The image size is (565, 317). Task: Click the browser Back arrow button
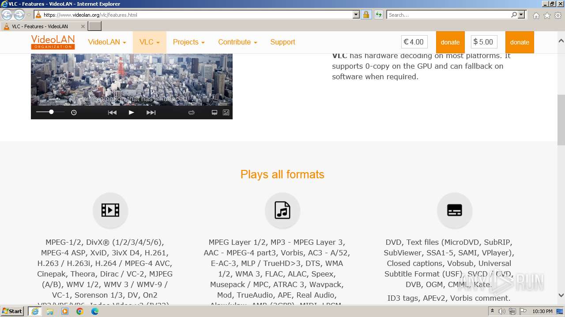click(7, 15)
